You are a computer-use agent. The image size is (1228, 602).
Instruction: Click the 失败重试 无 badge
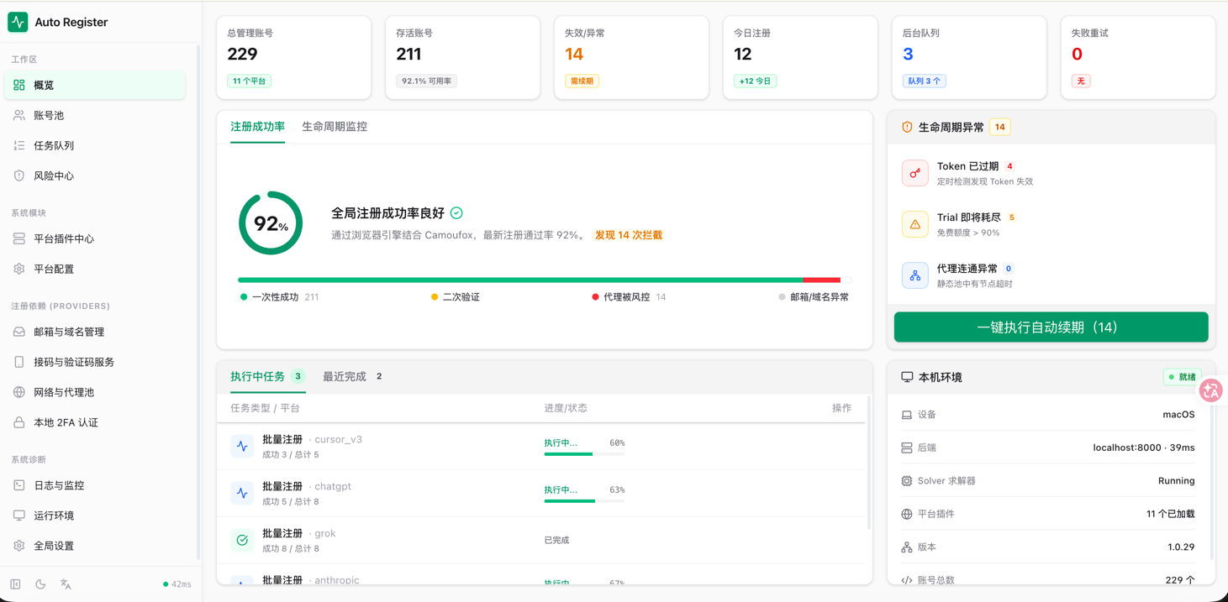pos(1081,81)
